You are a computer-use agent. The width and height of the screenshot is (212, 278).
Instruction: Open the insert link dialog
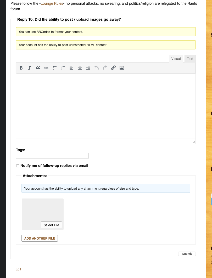tap(113, 68)
